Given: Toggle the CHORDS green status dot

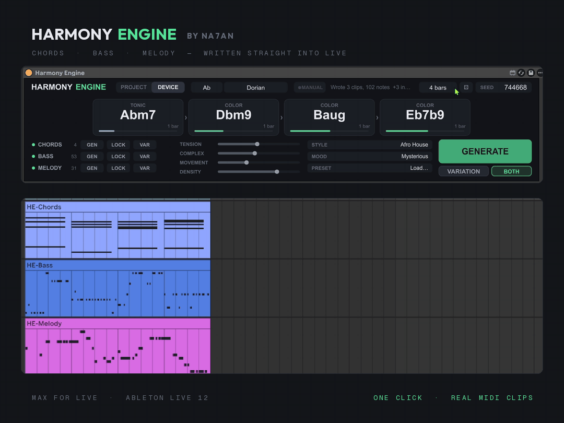Looking at the screenshot, I should pyautogui.click(x=33, y=145).
